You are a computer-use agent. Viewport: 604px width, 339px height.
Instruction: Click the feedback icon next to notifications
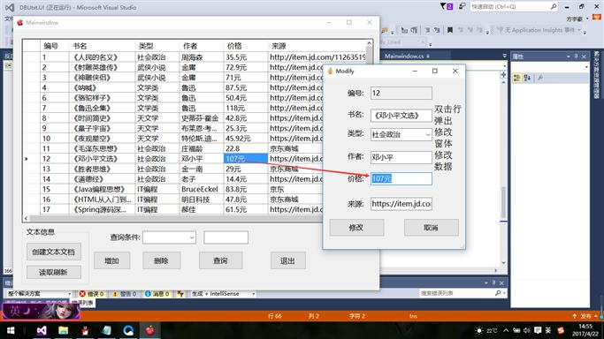click(x=462, y=6)
